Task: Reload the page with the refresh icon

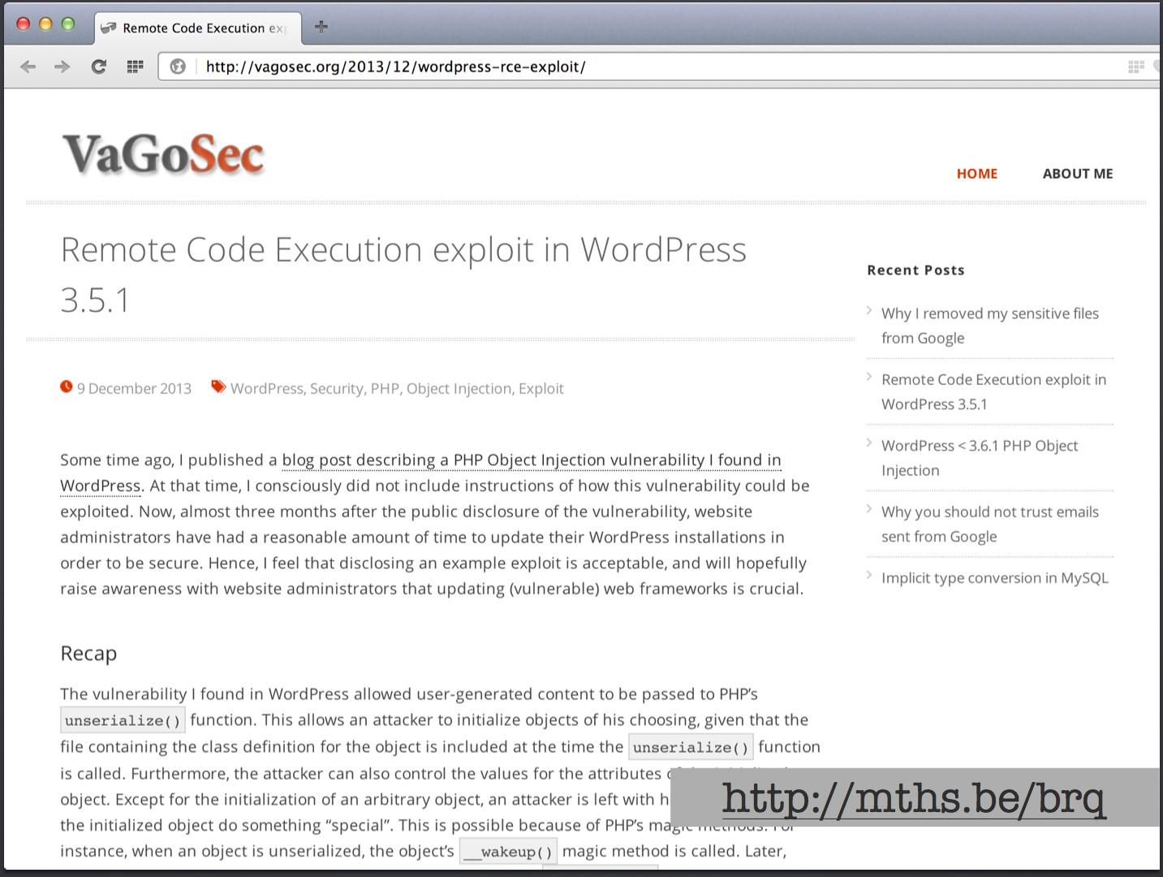Action: 99,67
